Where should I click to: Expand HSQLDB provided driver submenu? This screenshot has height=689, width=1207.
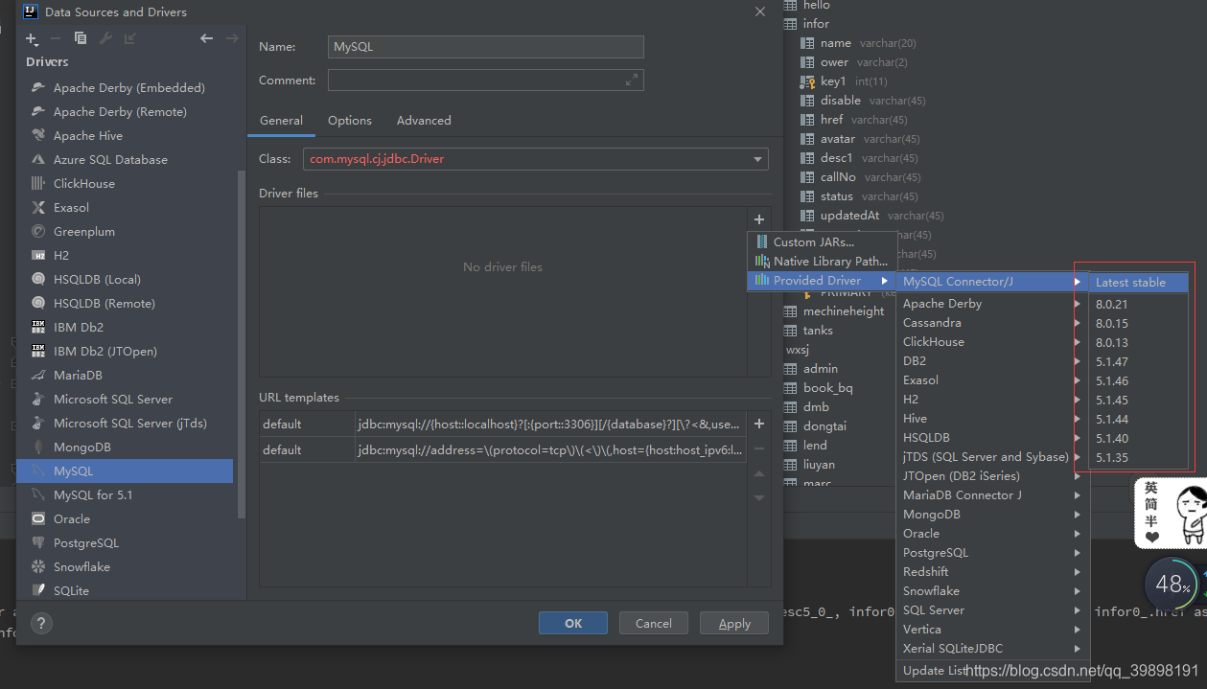coord(993,437)
